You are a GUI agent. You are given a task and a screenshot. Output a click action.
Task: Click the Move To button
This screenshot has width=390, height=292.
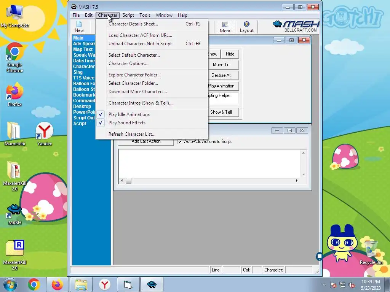pyautogui.click(x=223, y=65)
